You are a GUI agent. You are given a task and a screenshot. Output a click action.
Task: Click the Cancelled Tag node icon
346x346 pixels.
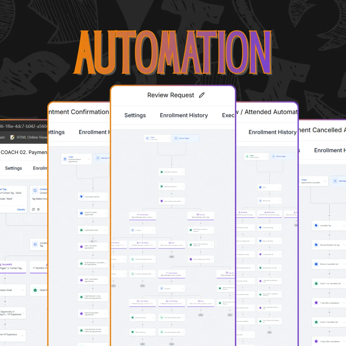[316, 225]
